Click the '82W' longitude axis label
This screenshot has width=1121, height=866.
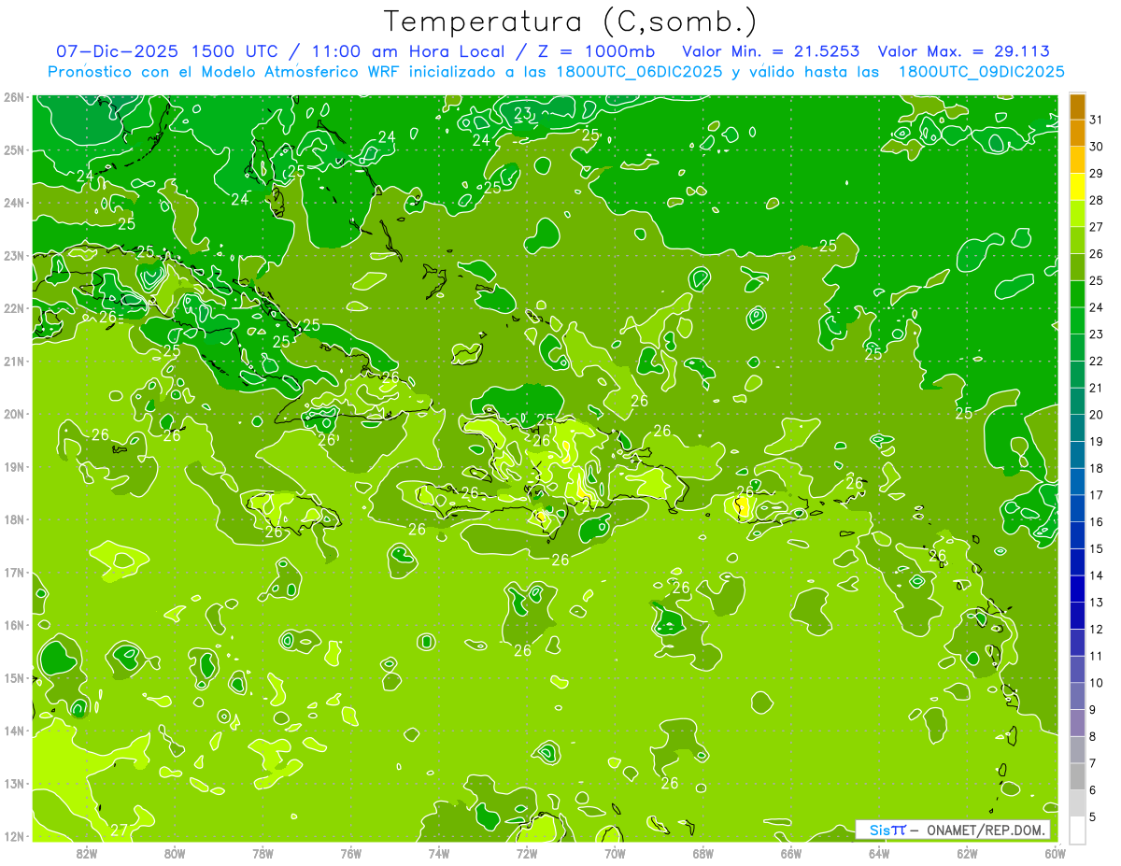coord(86,853)
